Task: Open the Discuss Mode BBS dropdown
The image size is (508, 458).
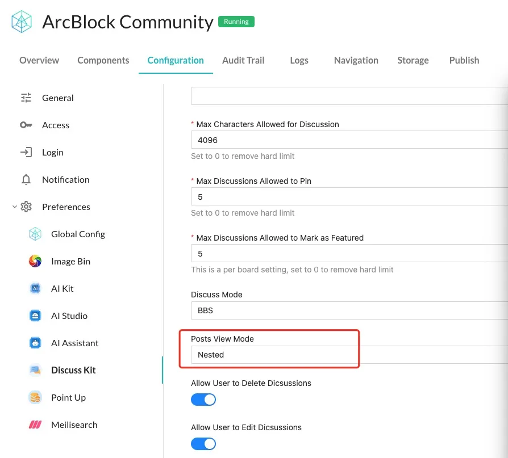Action: tap(349, 310)
